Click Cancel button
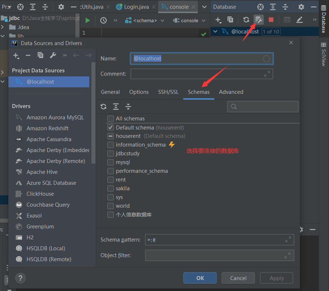Screen dimensions: 329x291 click(238, 278)
